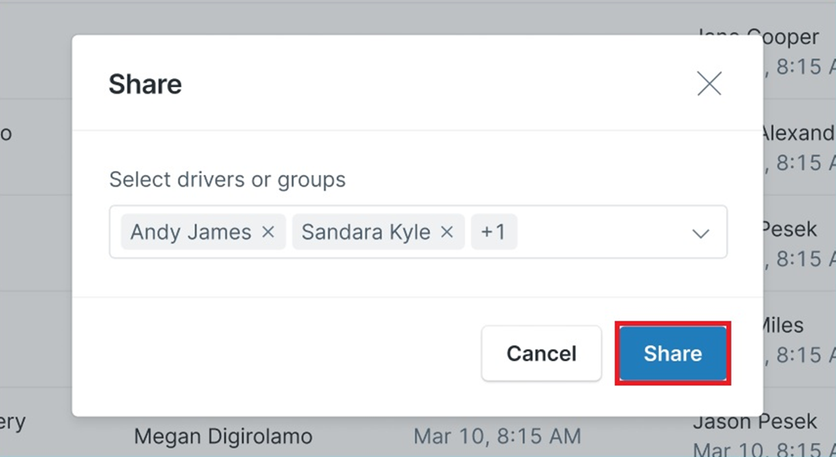Click the Cancel button
The width and height of the screenshot is (836, 457).
541,353
